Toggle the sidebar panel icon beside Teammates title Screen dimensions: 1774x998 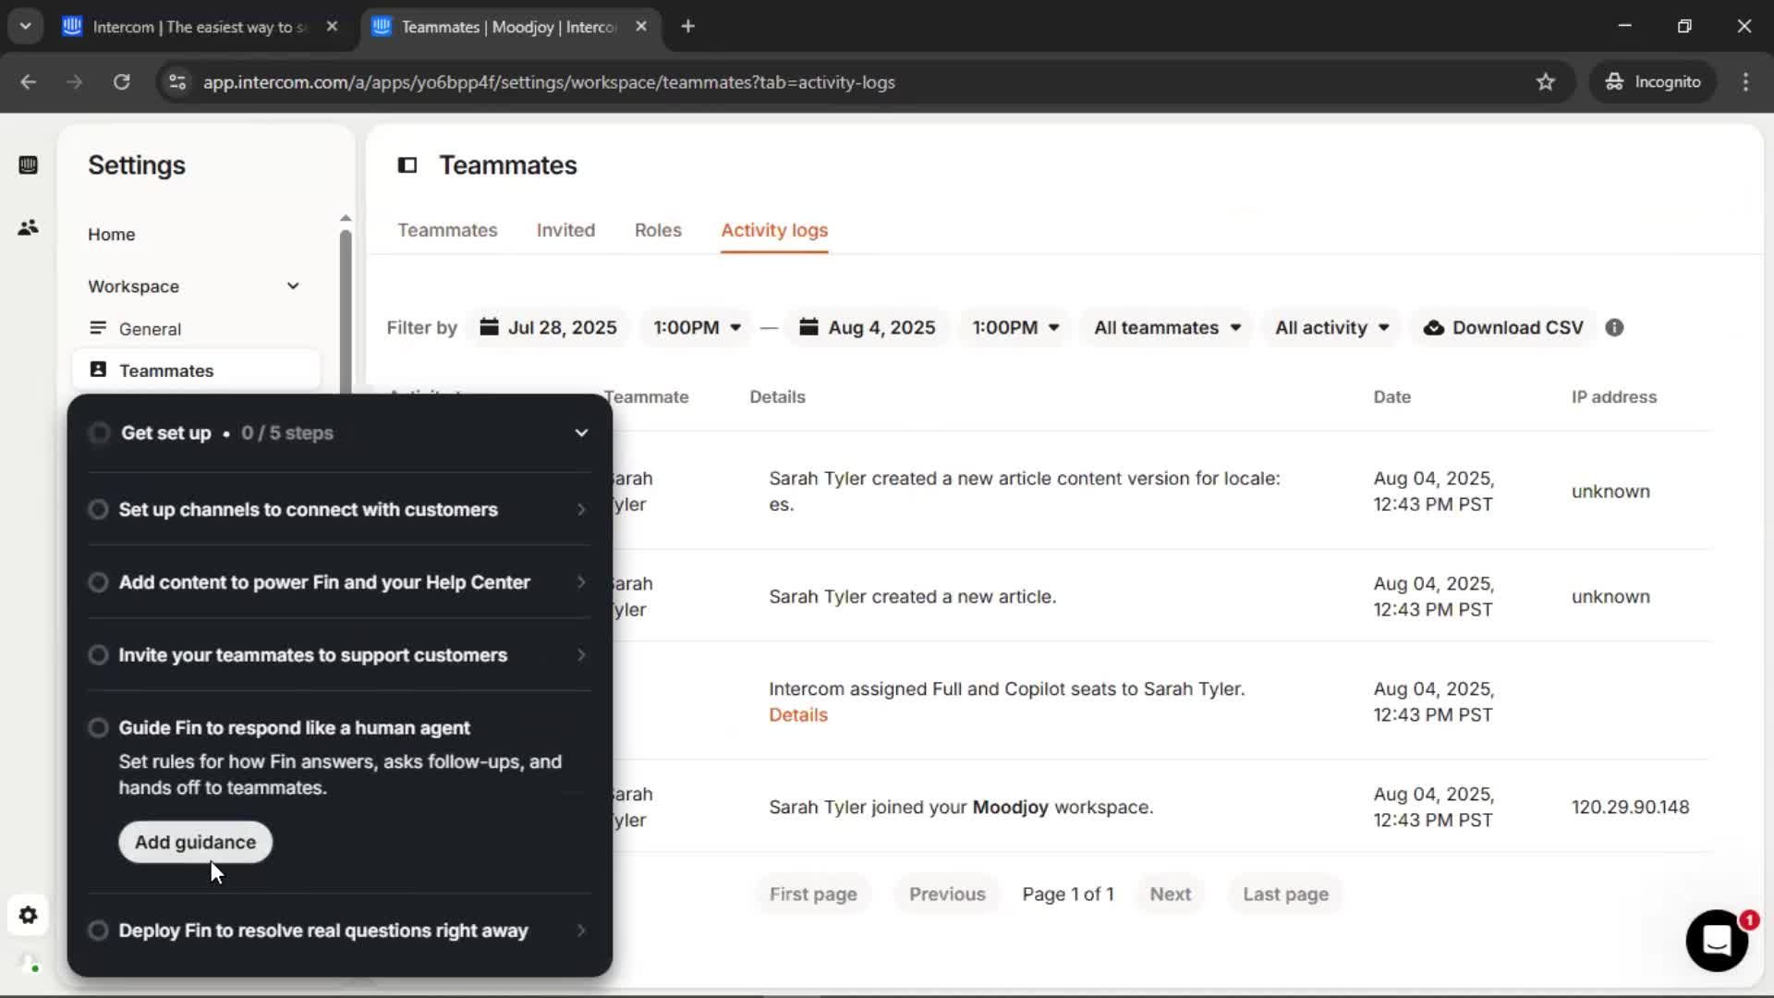coord(407,165)
